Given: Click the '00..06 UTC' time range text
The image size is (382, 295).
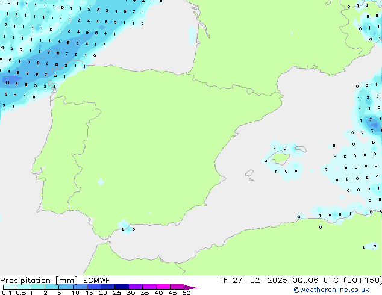Looking at the screenshot, I should click(x=316, y=281).
